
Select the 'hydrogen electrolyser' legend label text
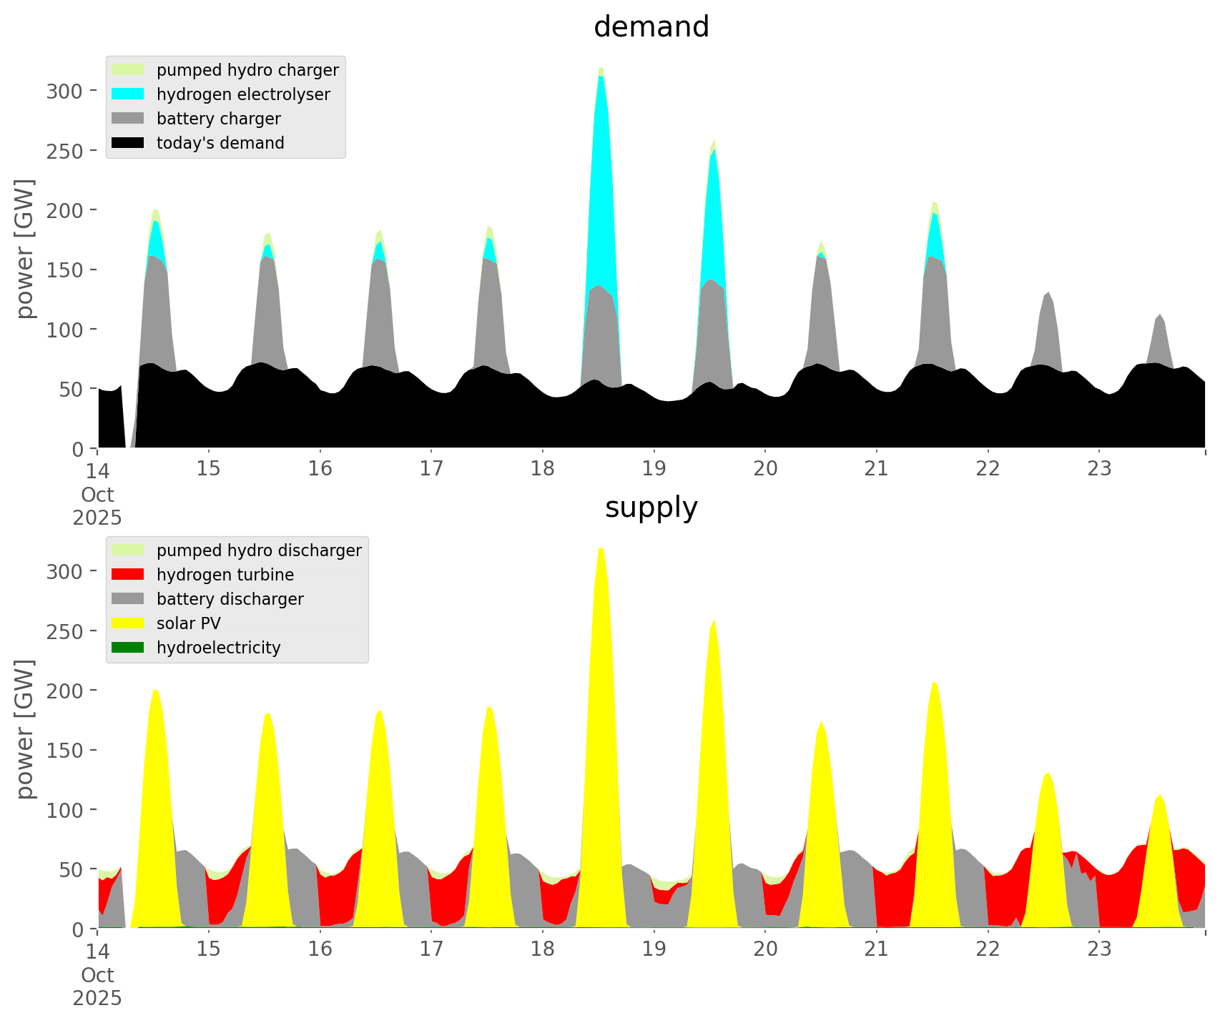(243, 94)
